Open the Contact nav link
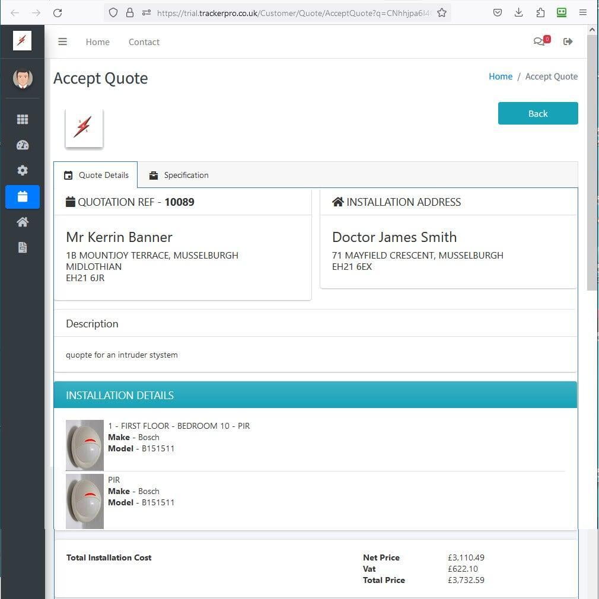 [144, 42]
